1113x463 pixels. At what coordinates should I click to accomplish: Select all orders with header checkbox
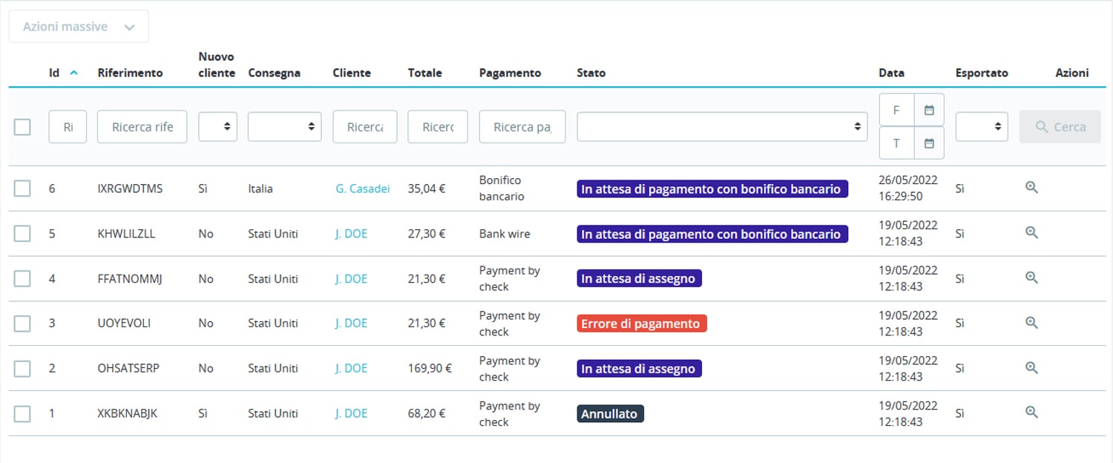pos(22,127)
